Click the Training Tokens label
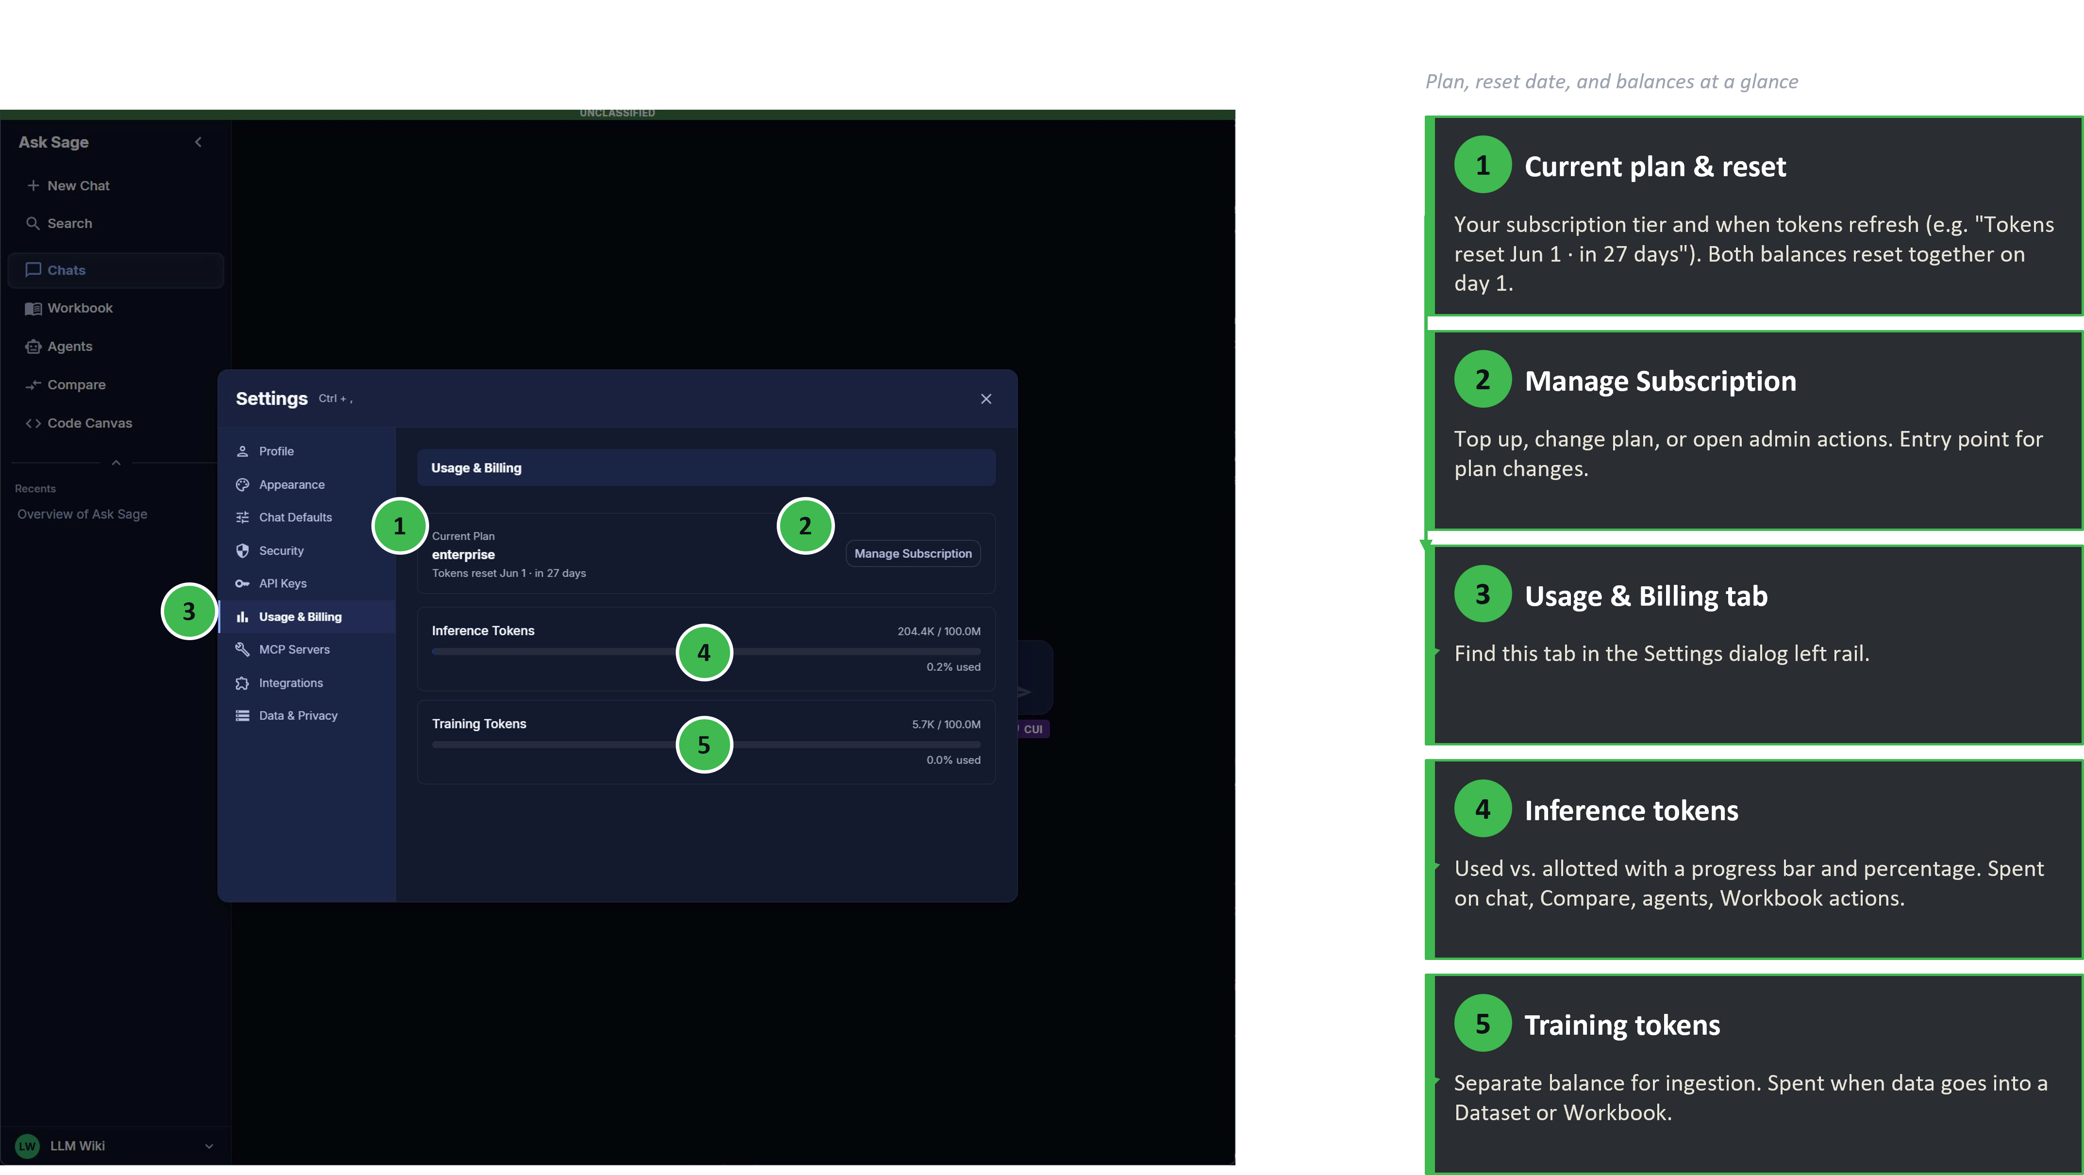The height and width of the screenshot is (1175, 2084). click(x=479, y=724)
